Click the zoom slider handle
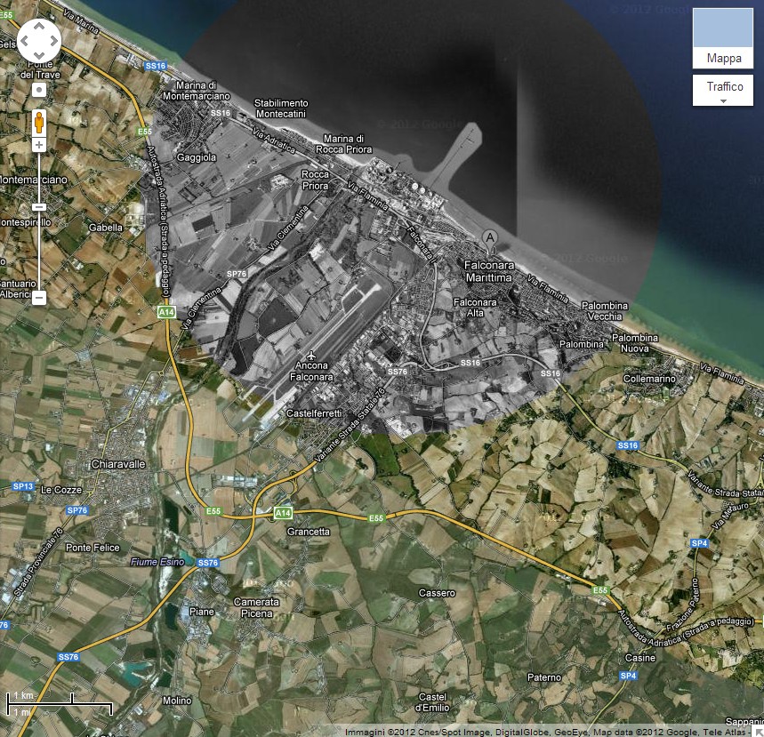 click(x=39, y=207)
